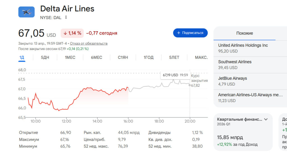287x156 pixels.
Task: Select the 1Д chart range tab
Action: [22, 58]
